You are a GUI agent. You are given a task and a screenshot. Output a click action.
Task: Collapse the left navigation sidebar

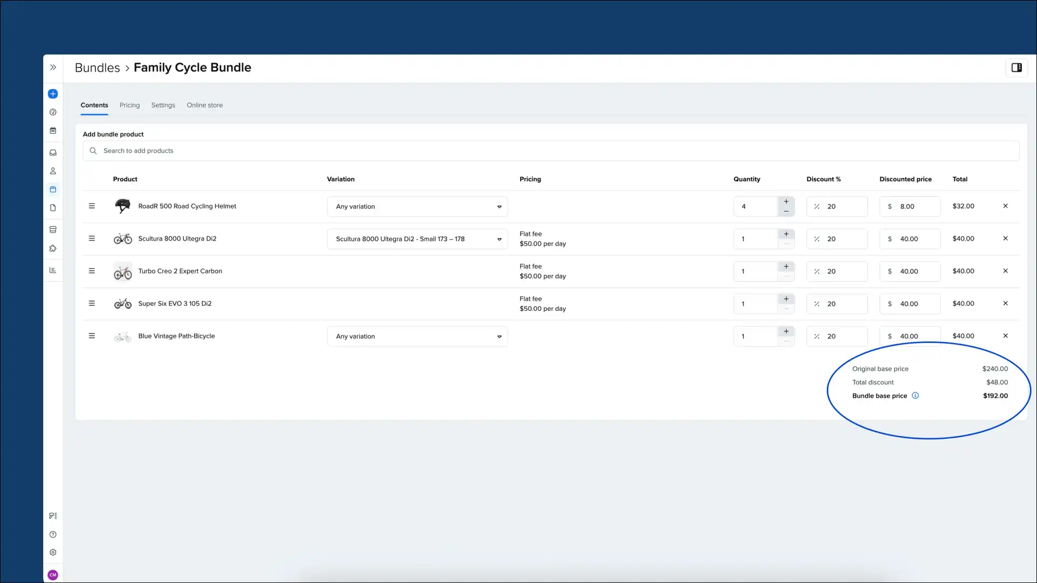pos(53,67)
